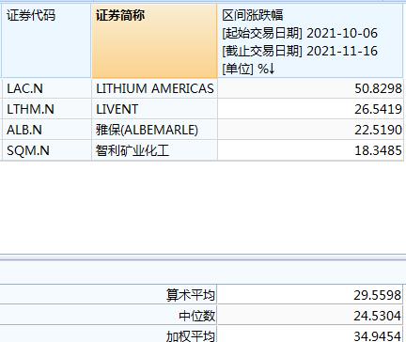Click the 22.5190 value cell
Viewport: 406px width, 342px height.
(x=310, y=130)
